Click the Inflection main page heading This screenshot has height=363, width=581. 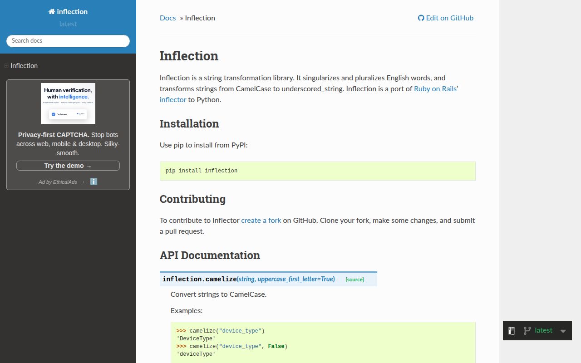189,56
